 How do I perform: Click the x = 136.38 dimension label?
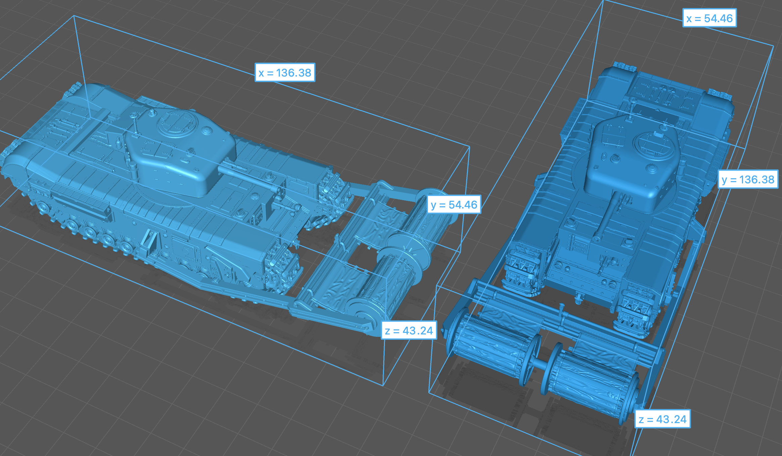(285, 73)
